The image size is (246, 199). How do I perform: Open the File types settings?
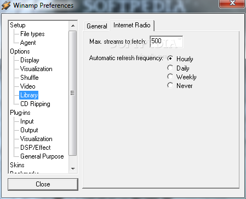[32, 34]
